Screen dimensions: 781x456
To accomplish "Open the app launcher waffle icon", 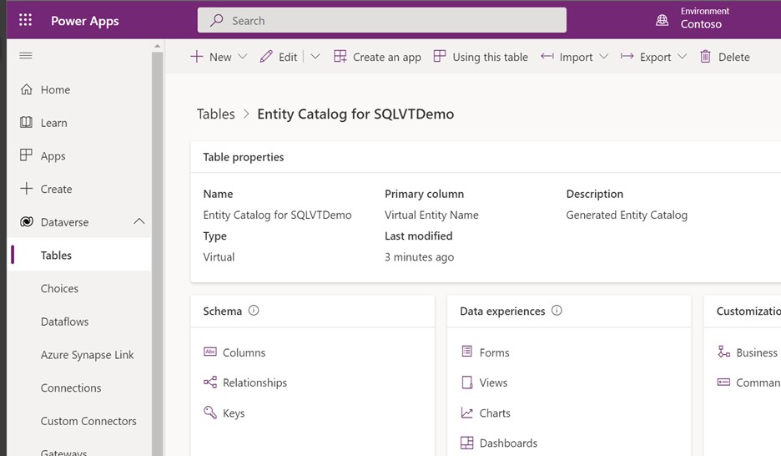I will point(25,21).
